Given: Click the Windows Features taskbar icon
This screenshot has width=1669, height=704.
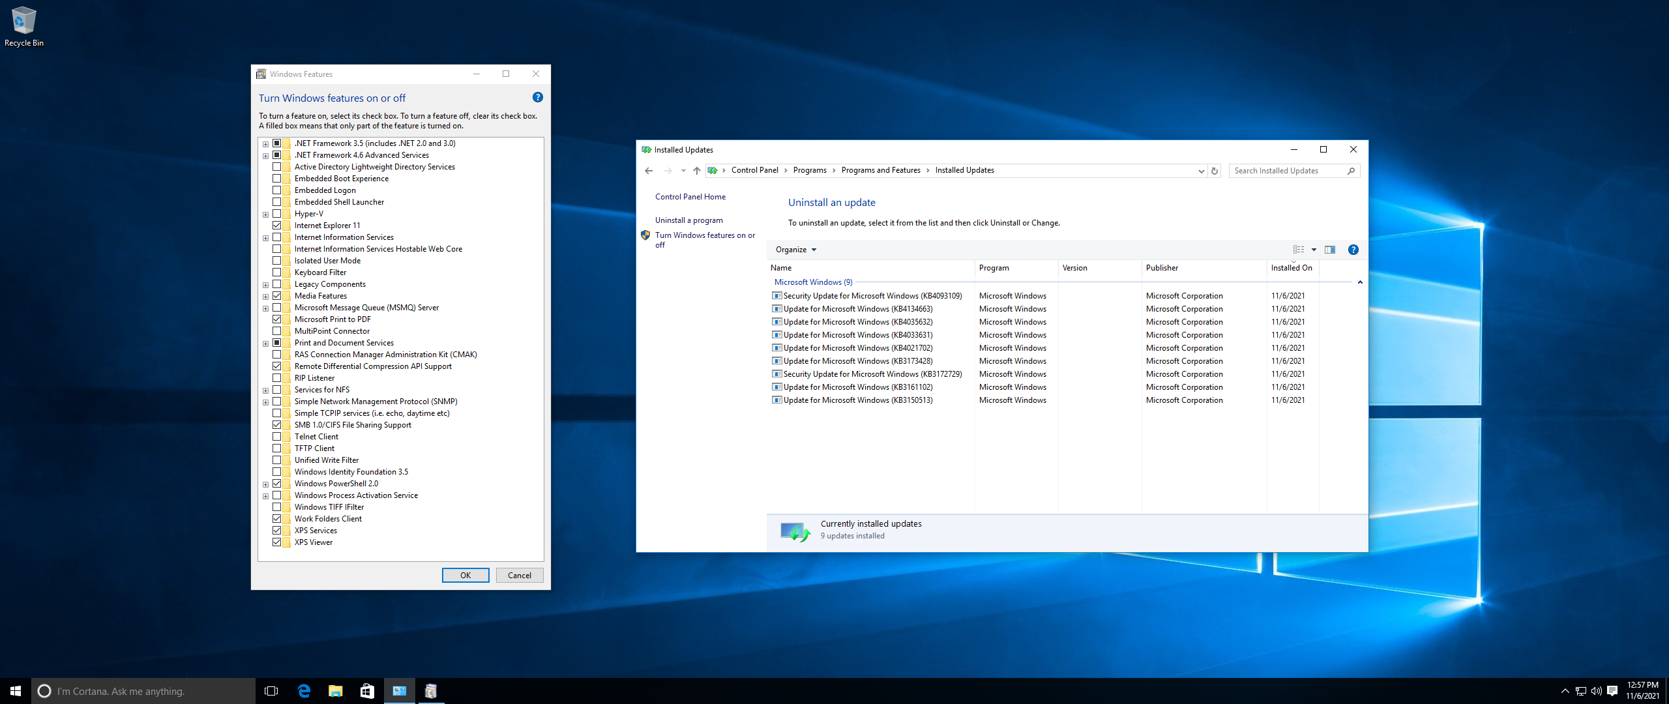Looking at the screenshot, I should point(431,691).
